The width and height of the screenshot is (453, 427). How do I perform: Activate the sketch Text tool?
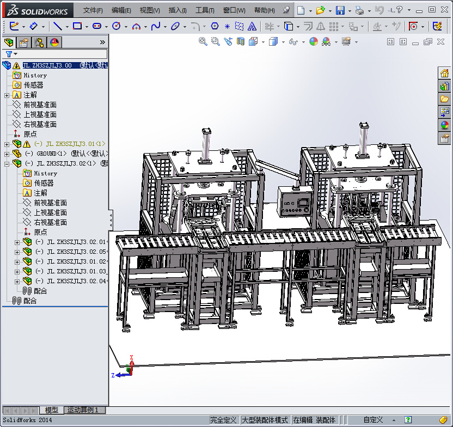click(252, 26)
